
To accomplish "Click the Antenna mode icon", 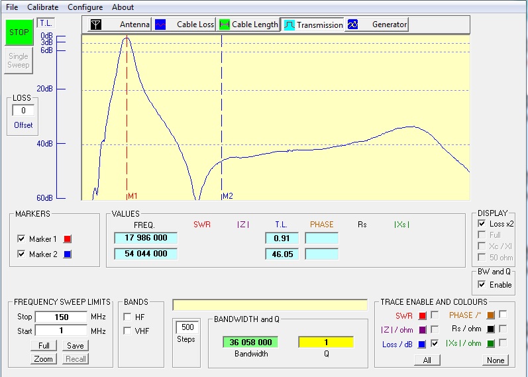I will [x=97, y=25].
